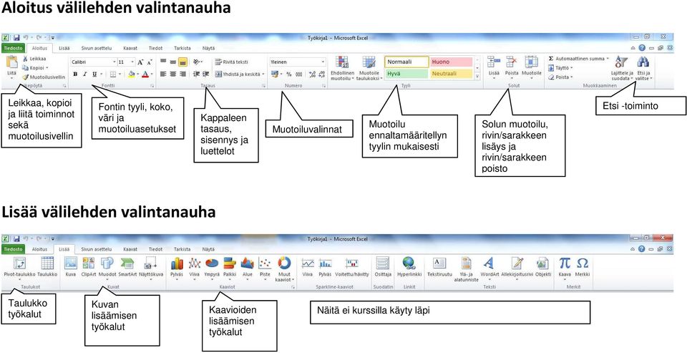
Task: Click the Hyperlinkki globe icon
Action: coord(409,263)
